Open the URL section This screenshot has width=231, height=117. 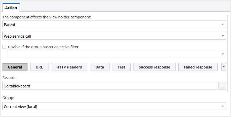coord(39,67)
